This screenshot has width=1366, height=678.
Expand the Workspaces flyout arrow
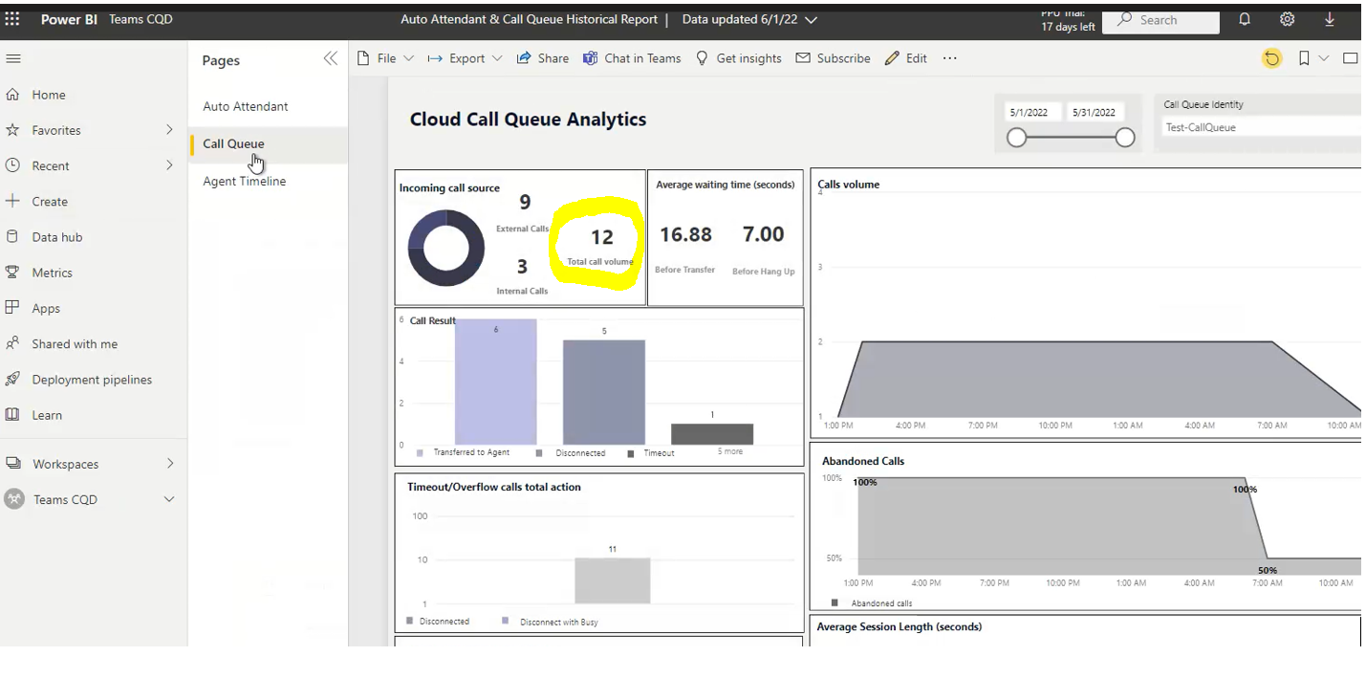pos(170,463)
